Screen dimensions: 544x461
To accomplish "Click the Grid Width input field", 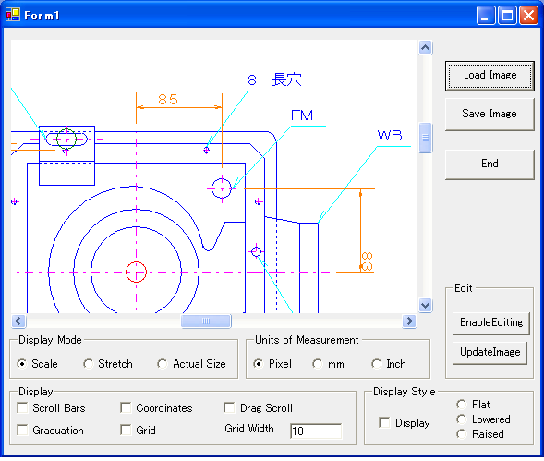I will click(x=316, y=431).
